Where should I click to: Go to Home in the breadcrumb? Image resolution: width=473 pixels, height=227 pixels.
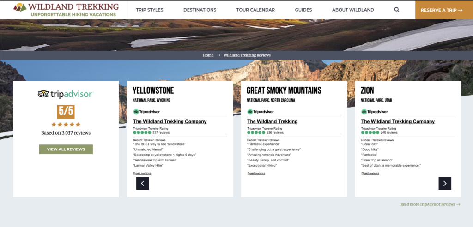208,55
